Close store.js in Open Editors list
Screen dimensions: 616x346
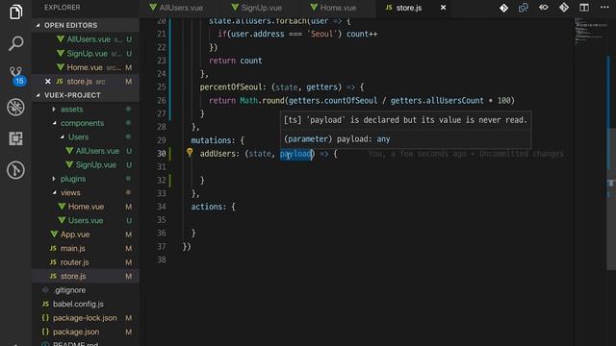point(47,81)
